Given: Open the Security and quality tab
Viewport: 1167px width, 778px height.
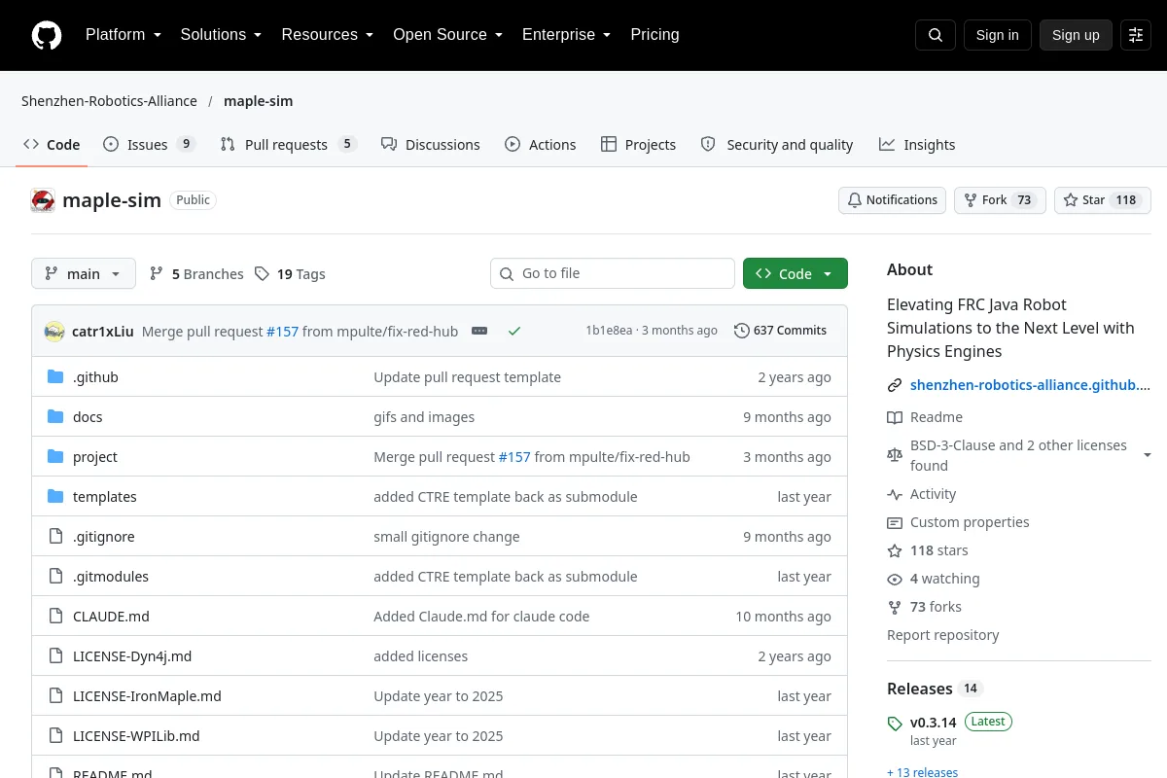Looking at the screenshot, I should pyautogui.click(x=777, y=145).
